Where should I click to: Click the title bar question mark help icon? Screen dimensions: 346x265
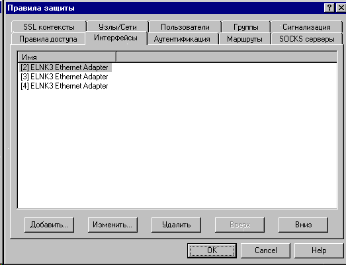click(x=329, y=8)
